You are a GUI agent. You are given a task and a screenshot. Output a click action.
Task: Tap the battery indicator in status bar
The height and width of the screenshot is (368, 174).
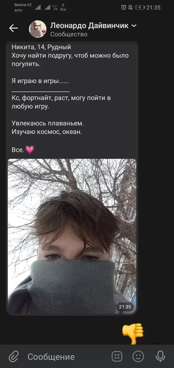(x=140, y=7)
